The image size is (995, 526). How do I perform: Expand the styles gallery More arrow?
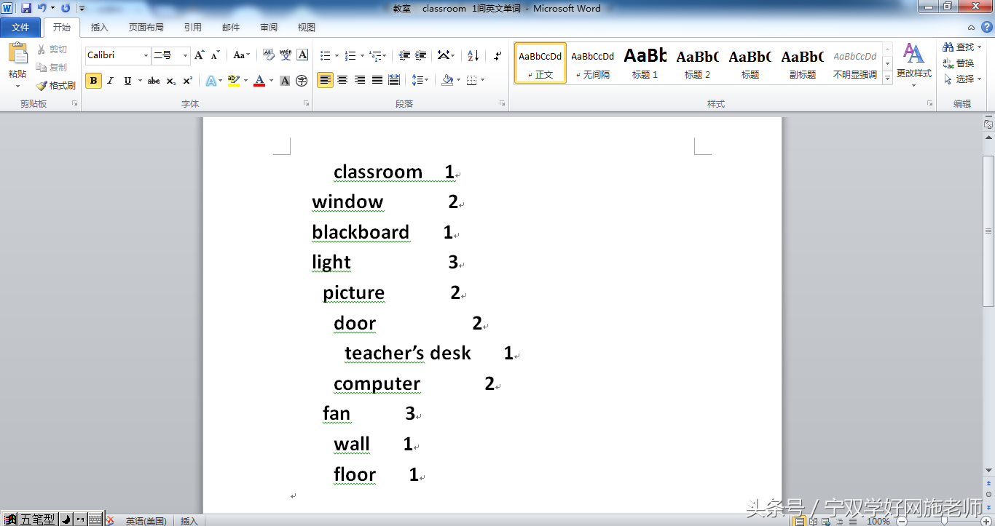(x=887, y=78)
